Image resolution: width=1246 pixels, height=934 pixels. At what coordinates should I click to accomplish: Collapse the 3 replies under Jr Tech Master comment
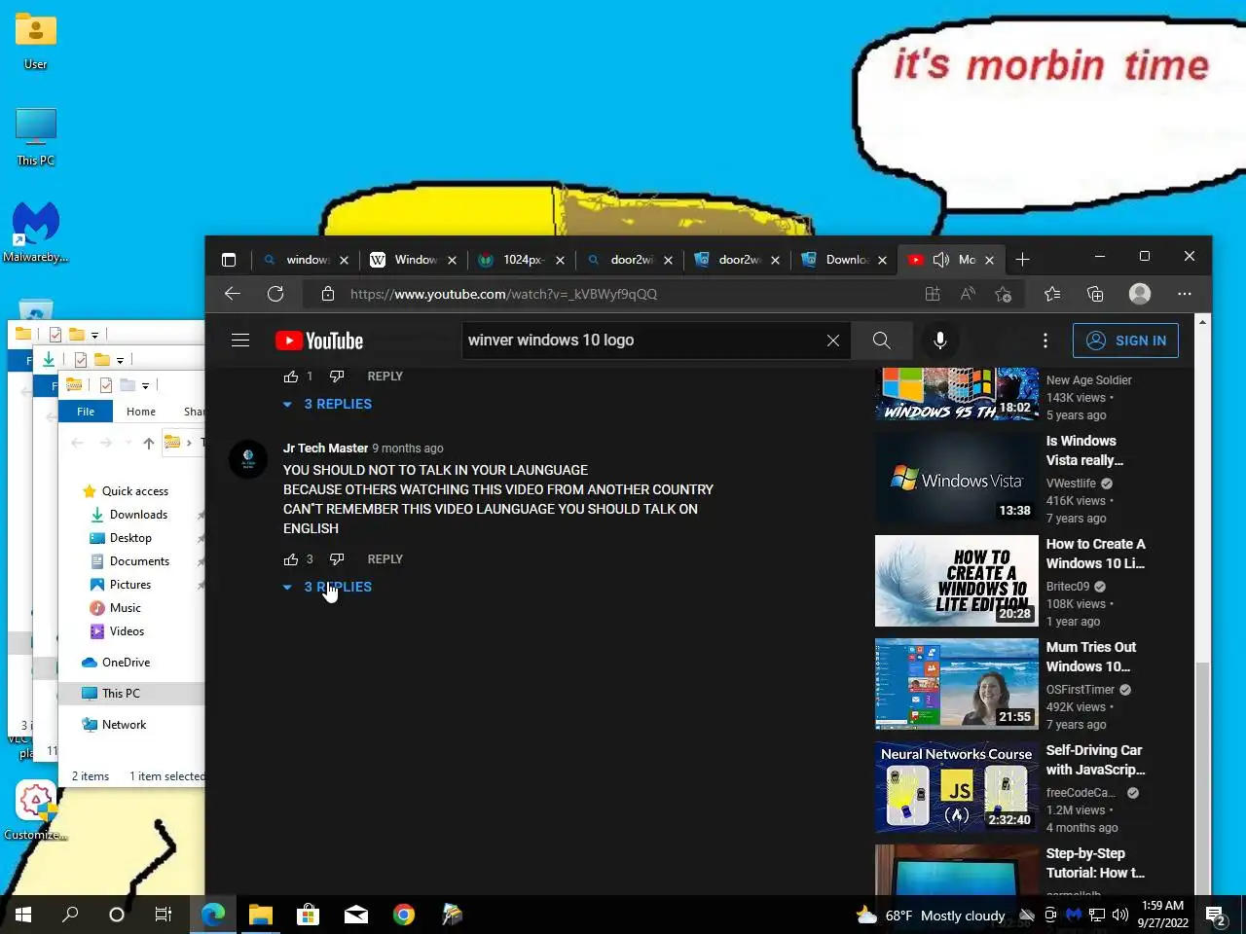[328, 587]
